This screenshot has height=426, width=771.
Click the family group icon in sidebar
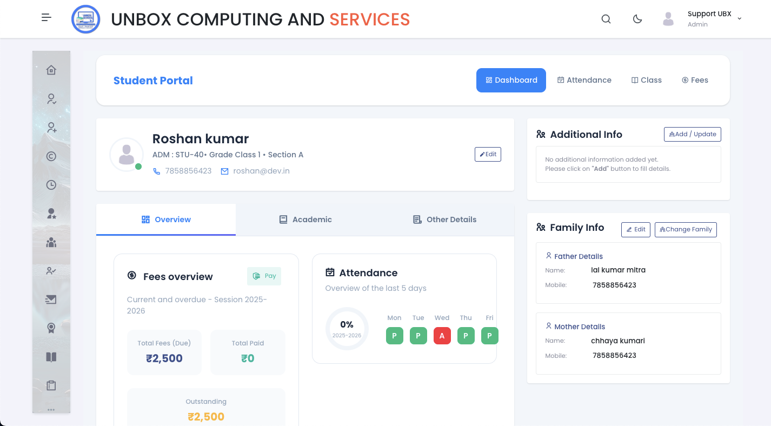51,242
